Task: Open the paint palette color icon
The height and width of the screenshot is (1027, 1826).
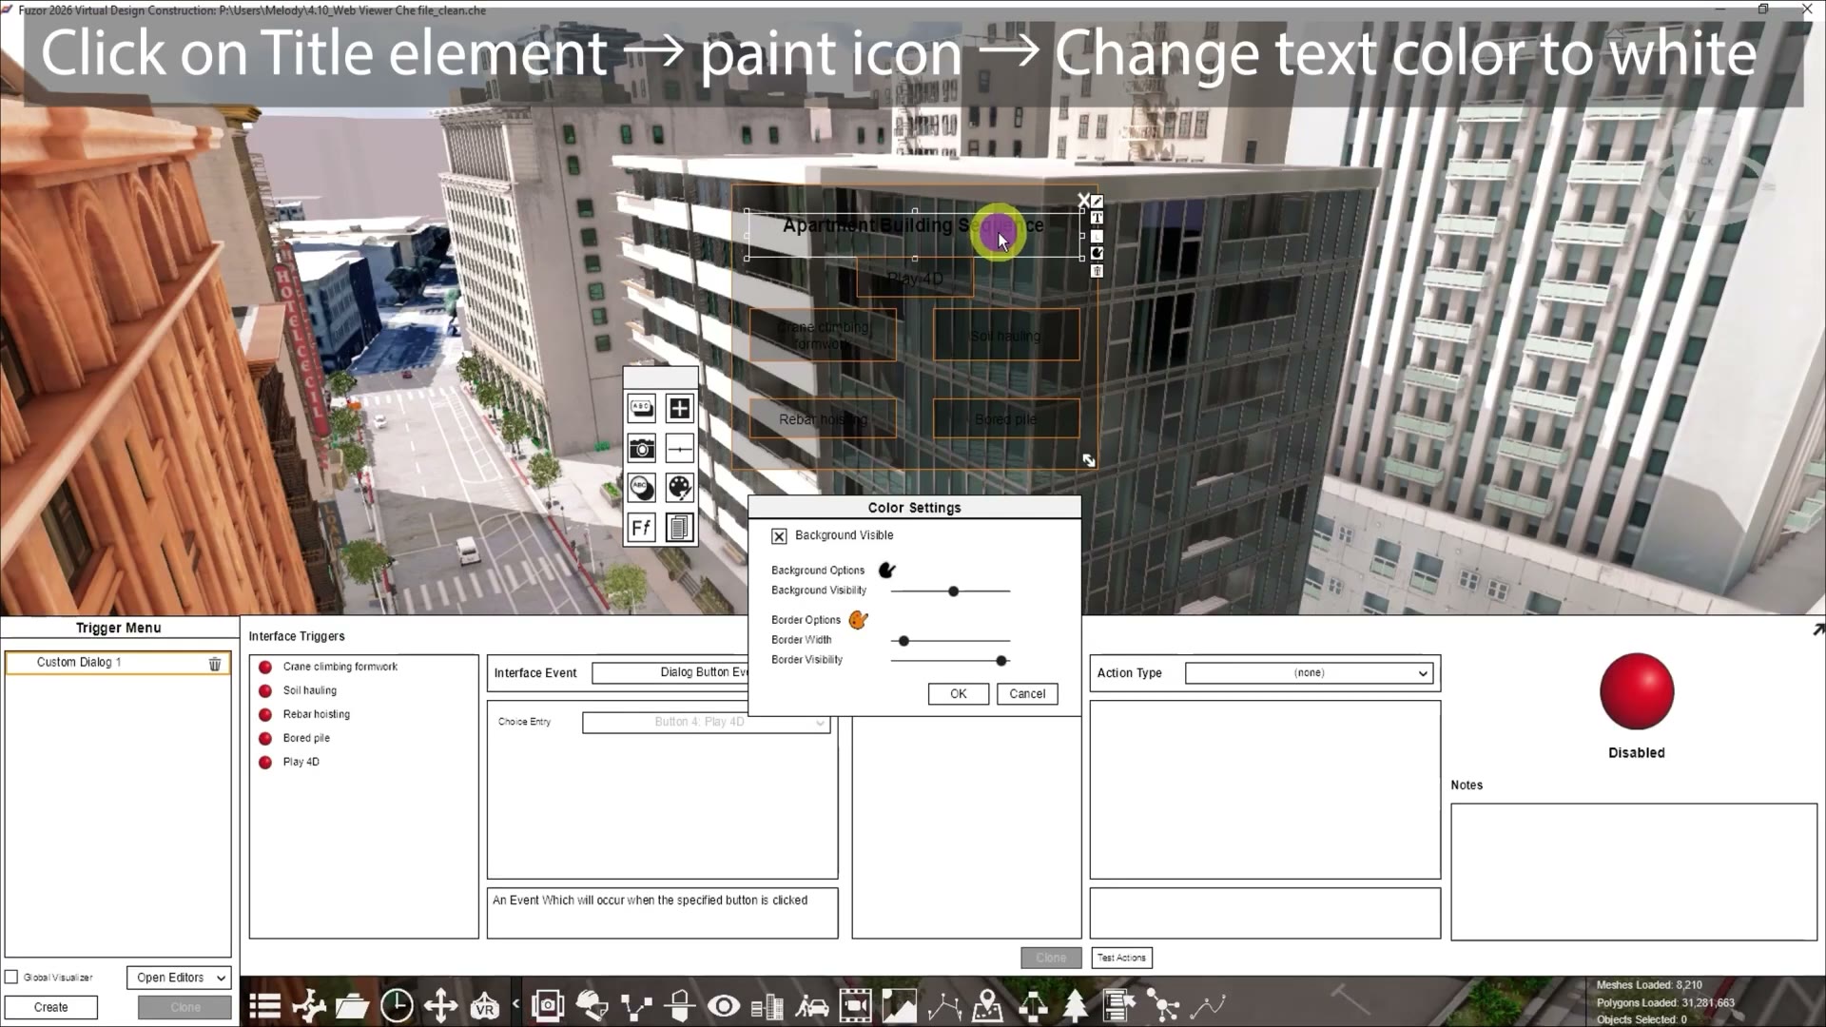Action: coord(679,488)
